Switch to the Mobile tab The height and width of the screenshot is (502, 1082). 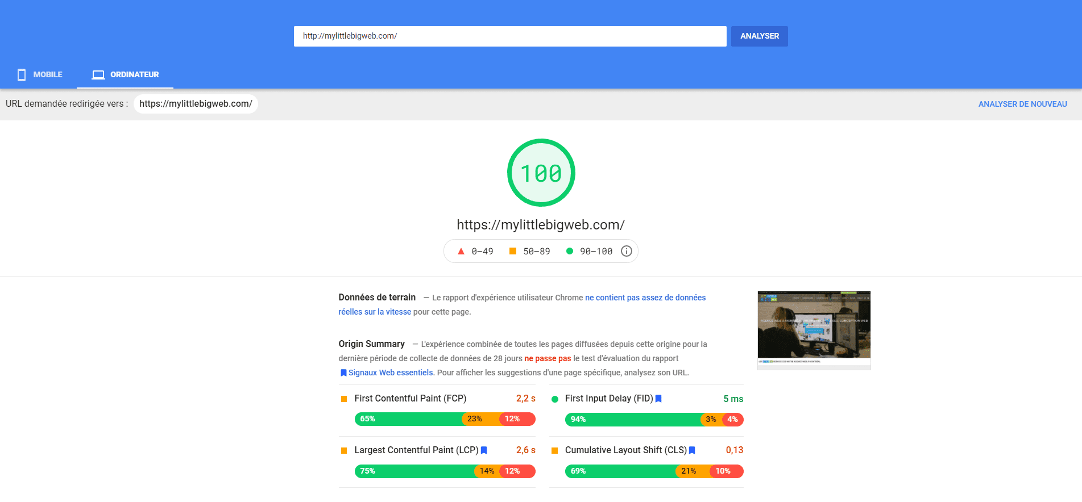click(40, 74)
